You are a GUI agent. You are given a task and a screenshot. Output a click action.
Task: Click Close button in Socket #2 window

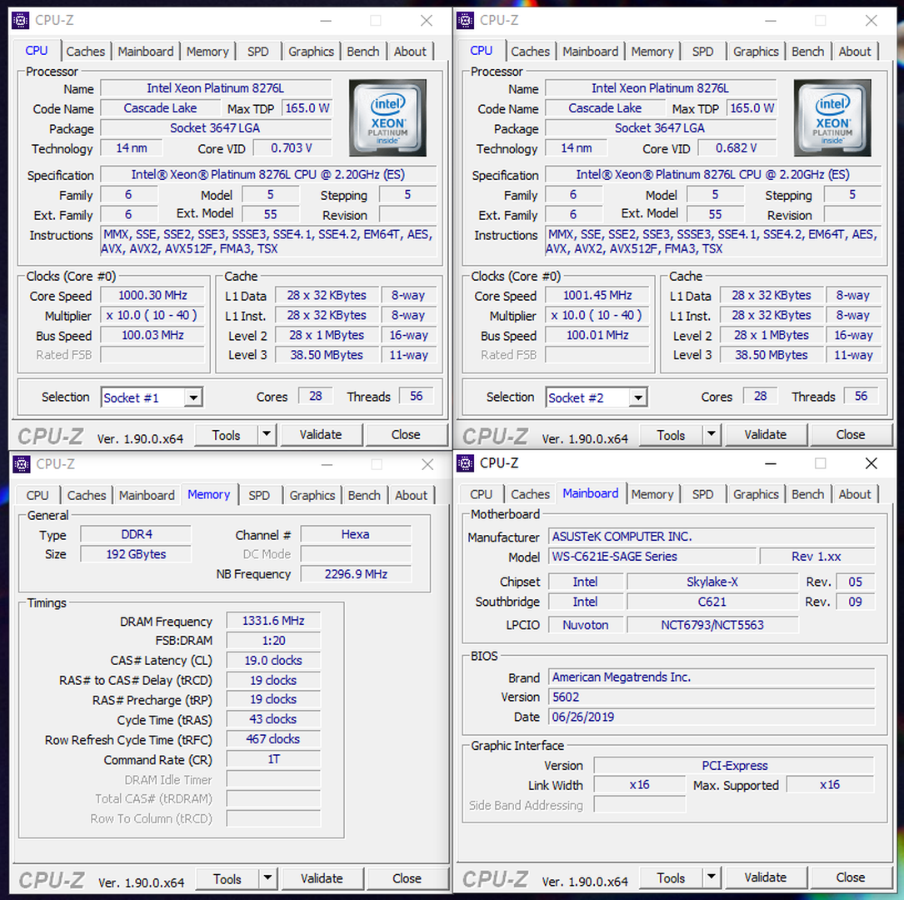(x=851, y=434)
